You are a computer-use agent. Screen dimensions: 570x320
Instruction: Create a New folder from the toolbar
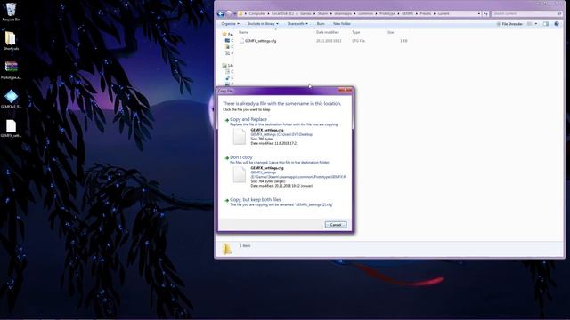point(342,24)
